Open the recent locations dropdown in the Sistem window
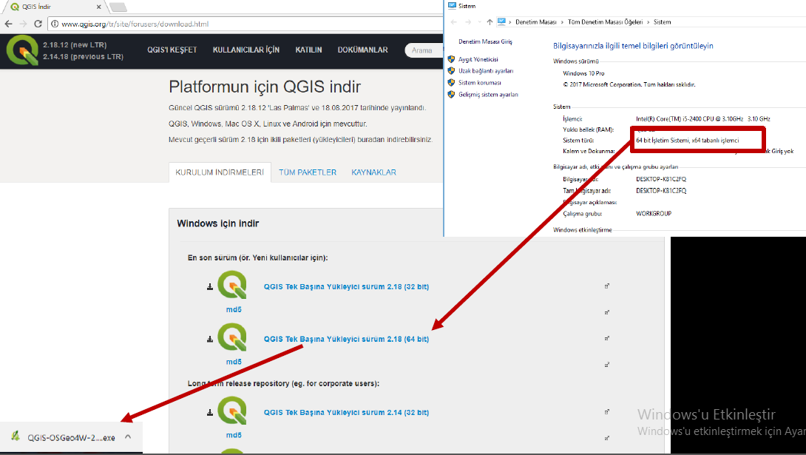Viewport: 806px width, 455px height. point(480,22)
